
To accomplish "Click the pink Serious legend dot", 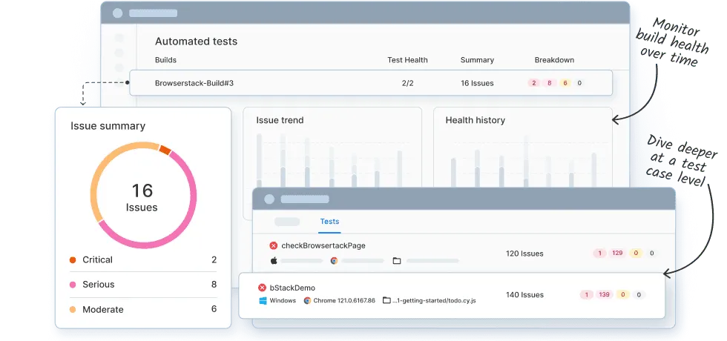I will (73, 285).
